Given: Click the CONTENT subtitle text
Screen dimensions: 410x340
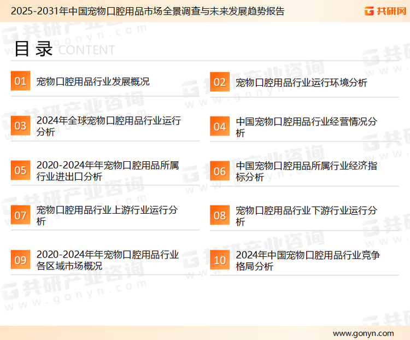Looking at the screenshot, I should (86, 50).
